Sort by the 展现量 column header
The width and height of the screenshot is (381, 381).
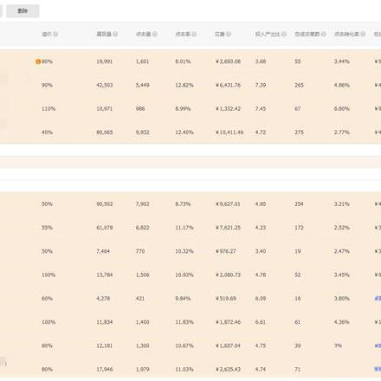pyautogui.click(x=104, y=34)
